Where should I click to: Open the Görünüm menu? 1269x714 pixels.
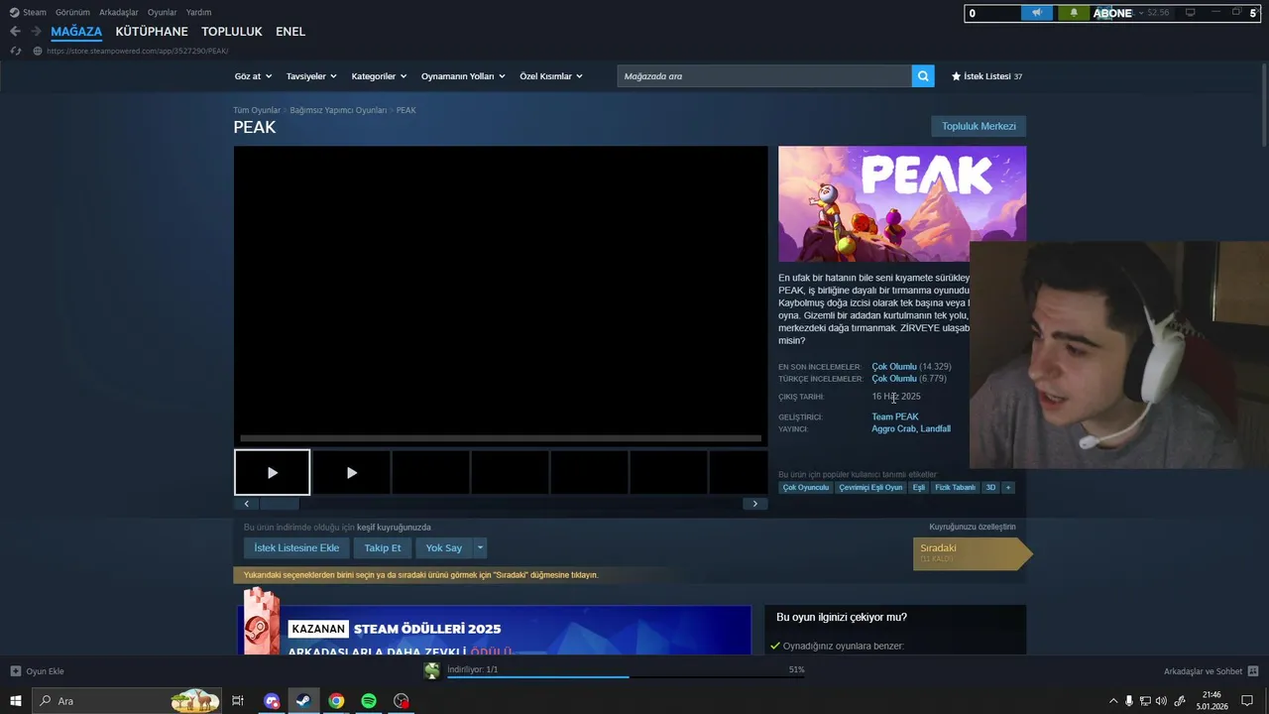click(x=72, y=12)
